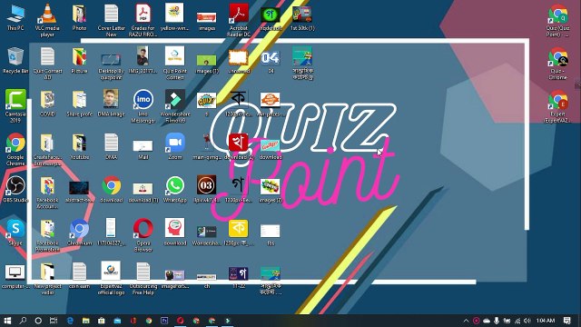Select the 11-22 image file

(238, 278)
